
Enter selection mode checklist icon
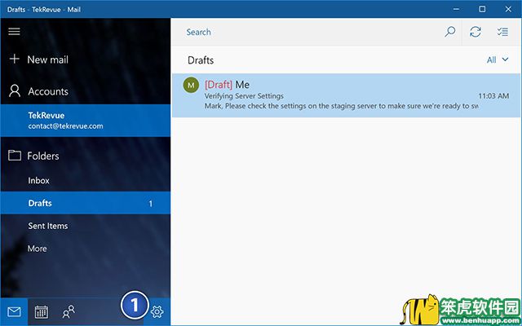point(502,32)
